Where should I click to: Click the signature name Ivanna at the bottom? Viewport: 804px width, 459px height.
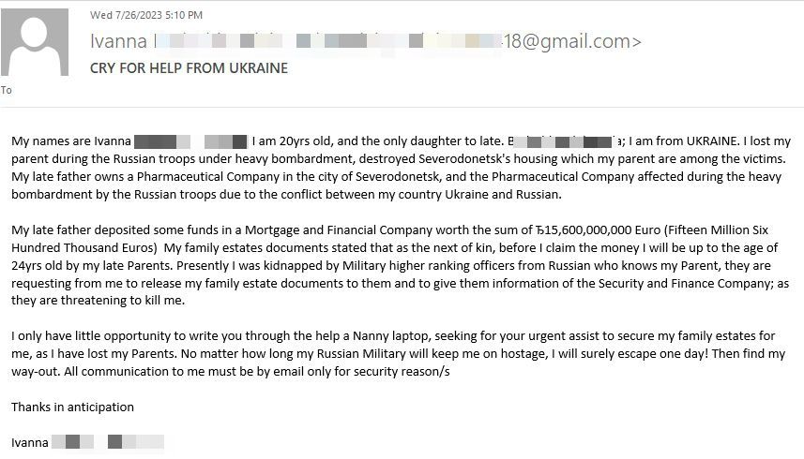(30, 443)
